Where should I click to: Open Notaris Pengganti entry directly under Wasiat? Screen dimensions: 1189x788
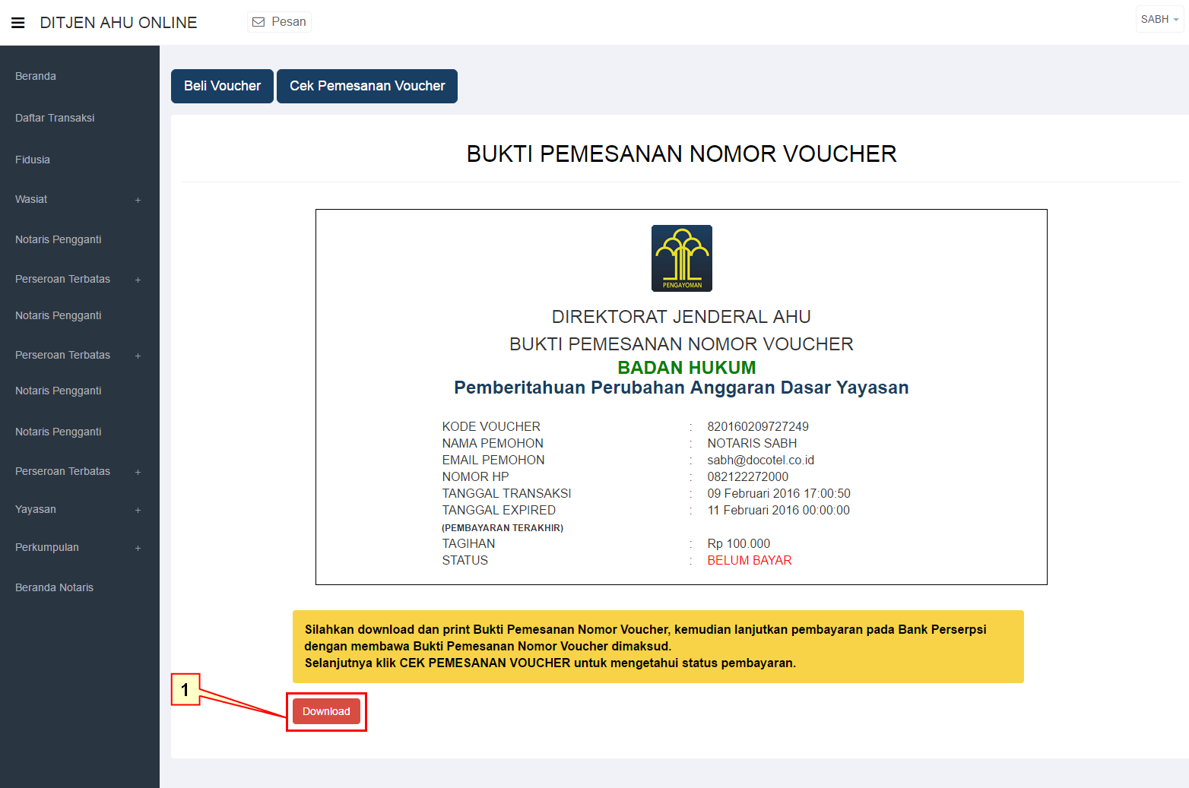(59, 239)
